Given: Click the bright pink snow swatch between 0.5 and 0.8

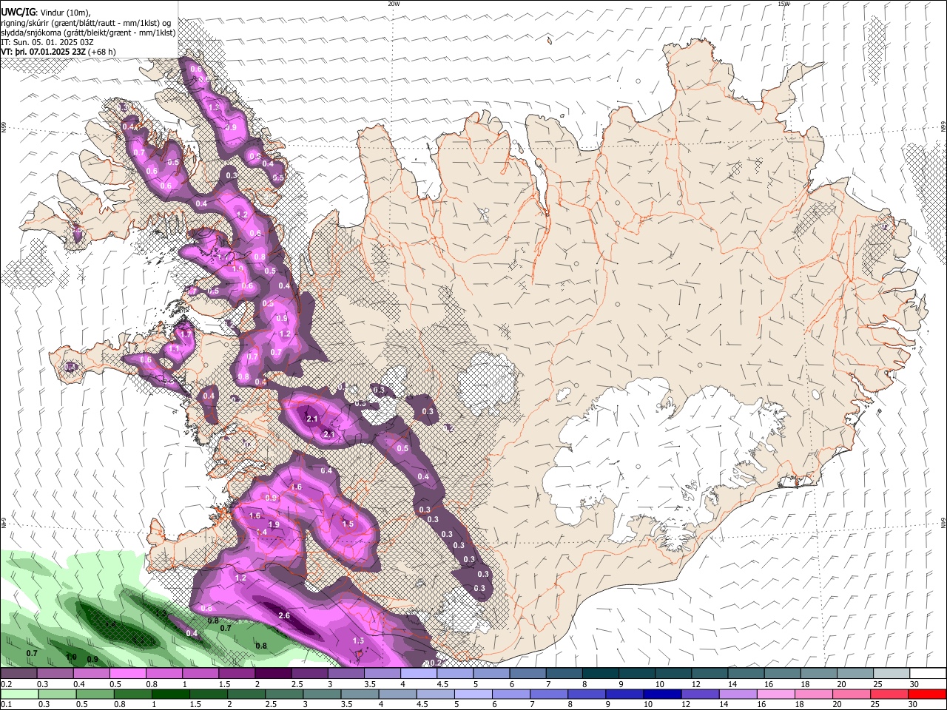Looking at the screenshot, I should coord(127,674).
